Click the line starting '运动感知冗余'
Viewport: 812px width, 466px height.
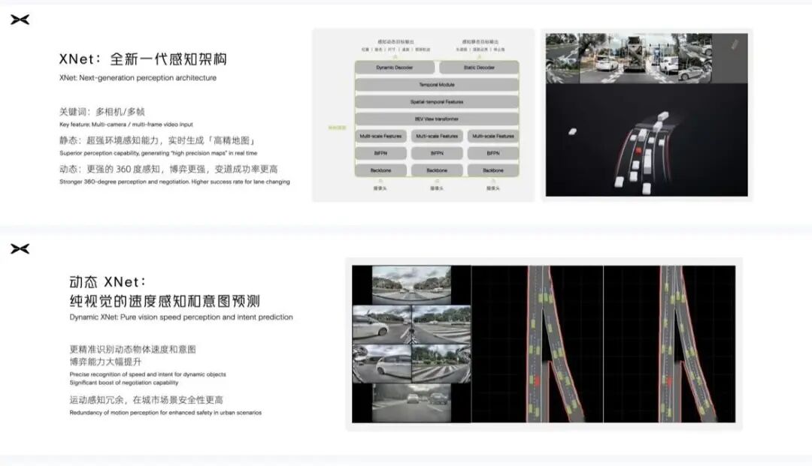[146, 400]
